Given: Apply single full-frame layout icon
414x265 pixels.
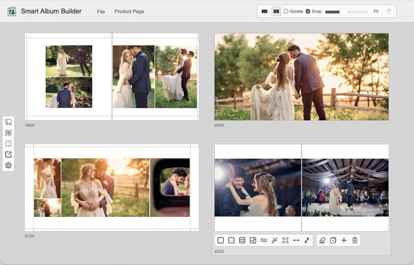Looking at the screenshot, I should pos(221,240).
